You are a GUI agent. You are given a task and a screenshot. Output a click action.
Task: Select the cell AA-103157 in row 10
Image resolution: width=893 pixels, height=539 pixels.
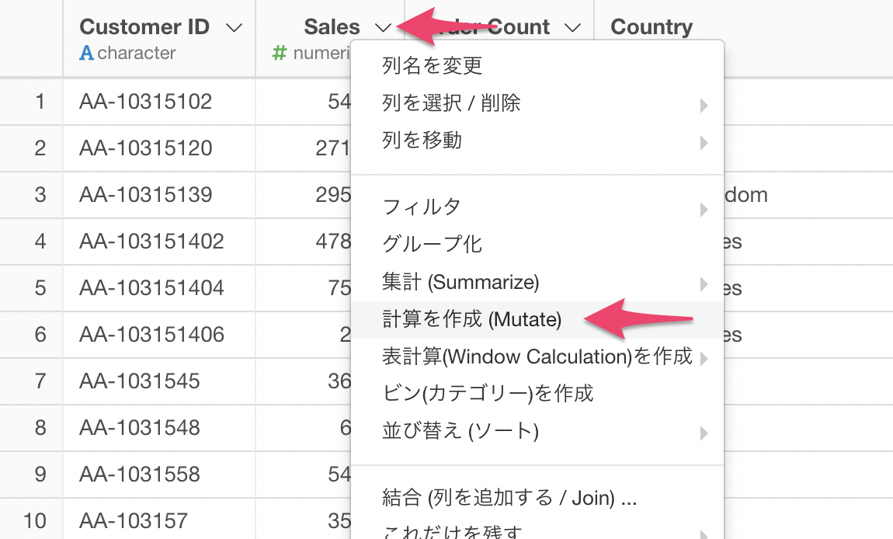(133, 520)
